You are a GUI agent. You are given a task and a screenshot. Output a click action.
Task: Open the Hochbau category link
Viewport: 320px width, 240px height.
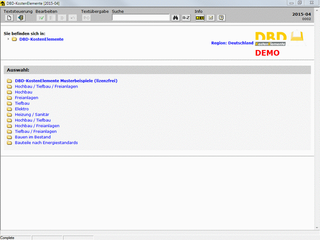(24, 92)
